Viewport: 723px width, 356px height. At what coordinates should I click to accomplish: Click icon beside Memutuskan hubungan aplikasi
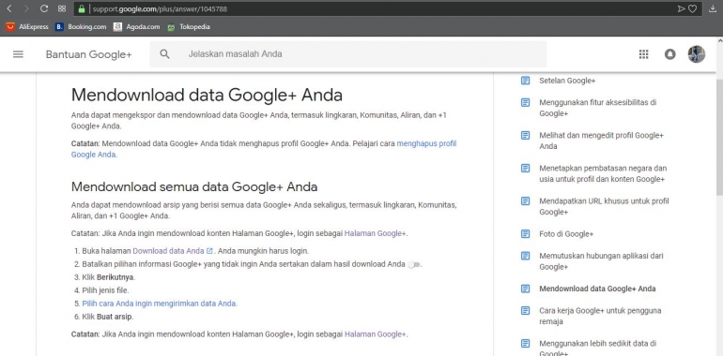click(x=525, y=256)
